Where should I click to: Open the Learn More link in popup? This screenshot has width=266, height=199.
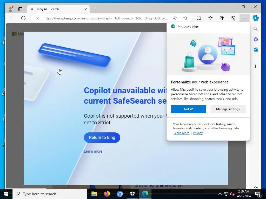(181, 133)
